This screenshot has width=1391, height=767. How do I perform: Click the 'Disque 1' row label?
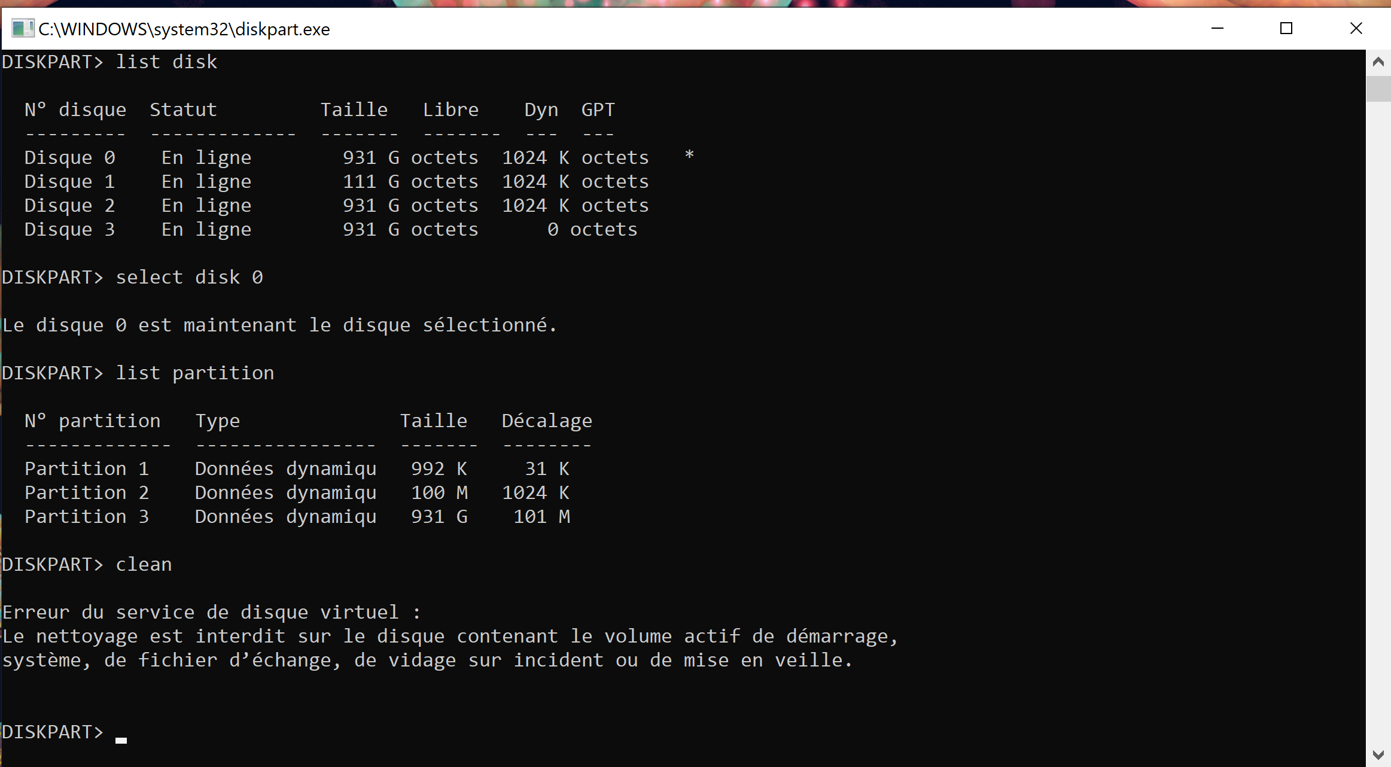(x=69, y=182)
